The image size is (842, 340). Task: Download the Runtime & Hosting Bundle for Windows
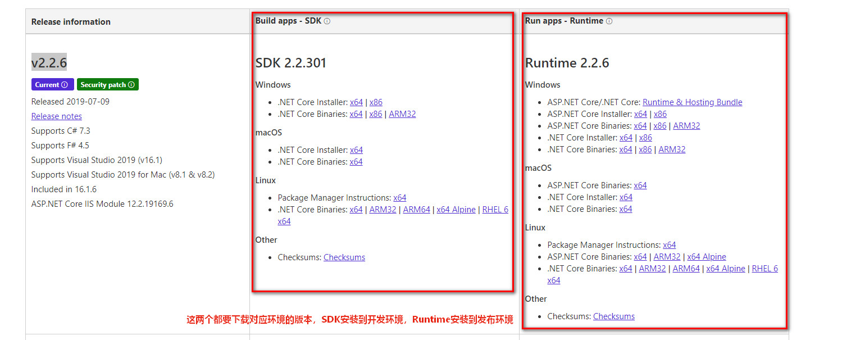692,102
